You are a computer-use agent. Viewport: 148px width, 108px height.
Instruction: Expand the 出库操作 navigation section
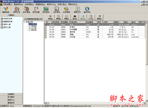tap(11, 94)
